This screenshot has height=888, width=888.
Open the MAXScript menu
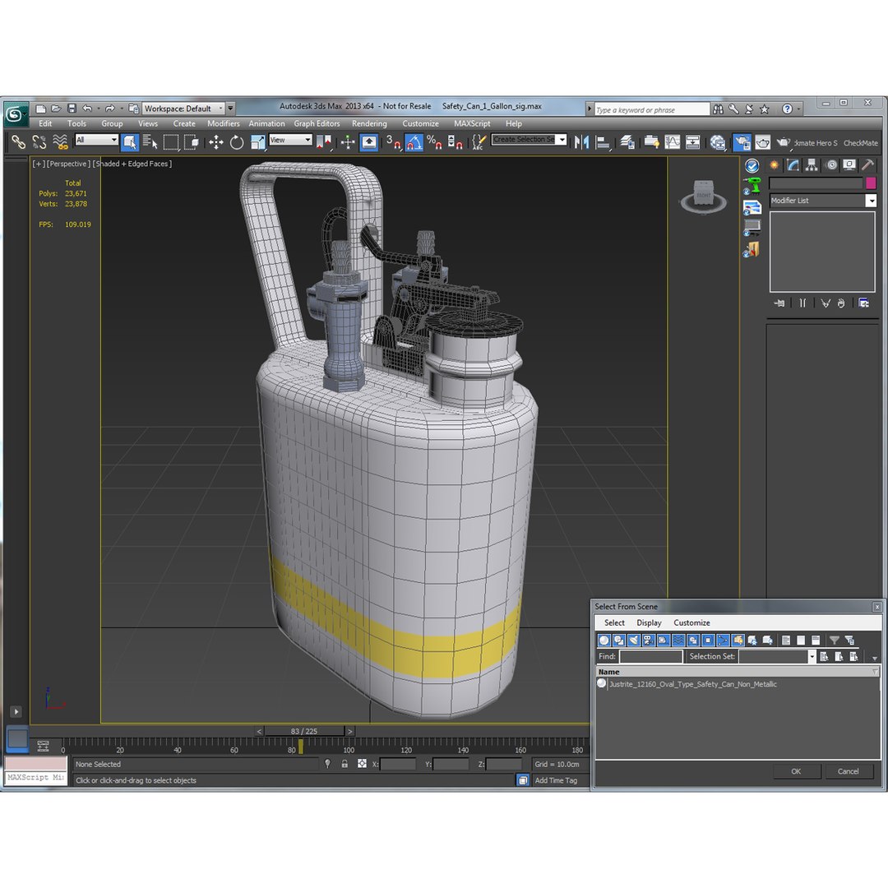coord(472,123)
